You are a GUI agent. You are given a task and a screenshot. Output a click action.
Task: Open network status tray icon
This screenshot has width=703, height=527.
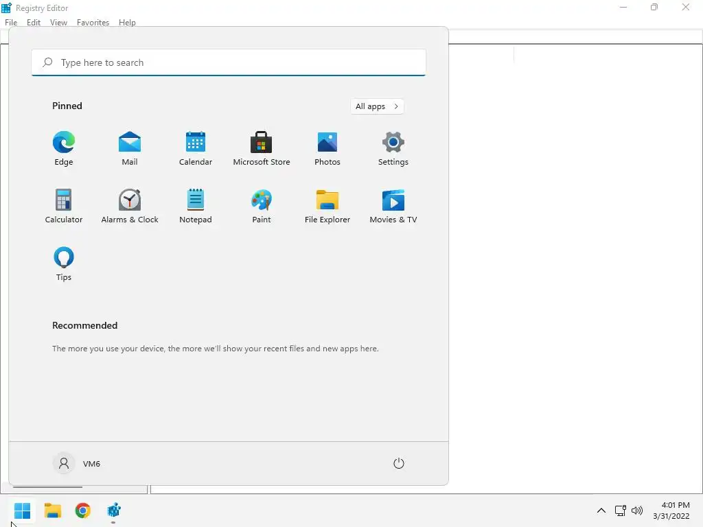click(x=620, y=511)
